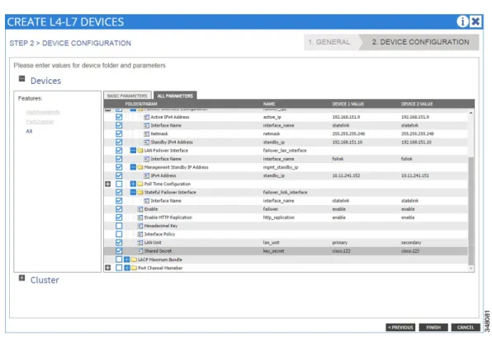This screenshot has width=492, height=341.
Task: Uncheck the LAN Unit checkbox
Action: [x=119, y=243]
